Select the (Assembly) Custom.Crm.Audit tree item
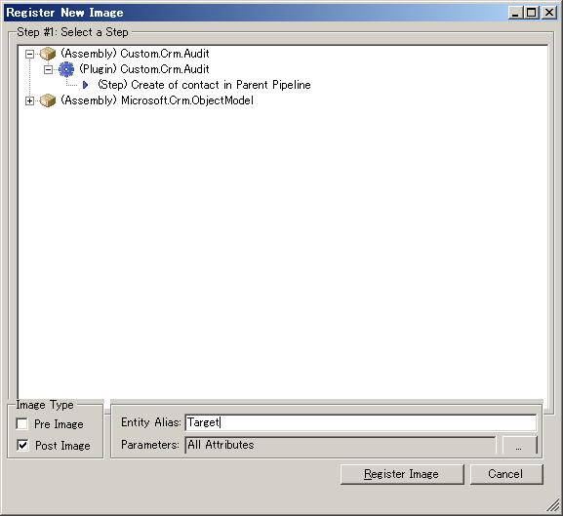This screenshot has width=563, height=516. point(135,54)
